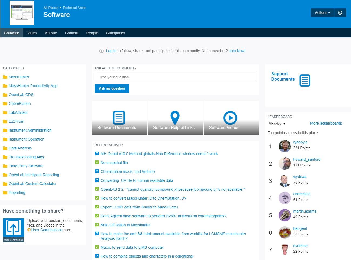This screenshot has width=351, height=260.
Task: Click answered check icon for No snapshot file
Action: pyautogui.click(x=97, y=162)
